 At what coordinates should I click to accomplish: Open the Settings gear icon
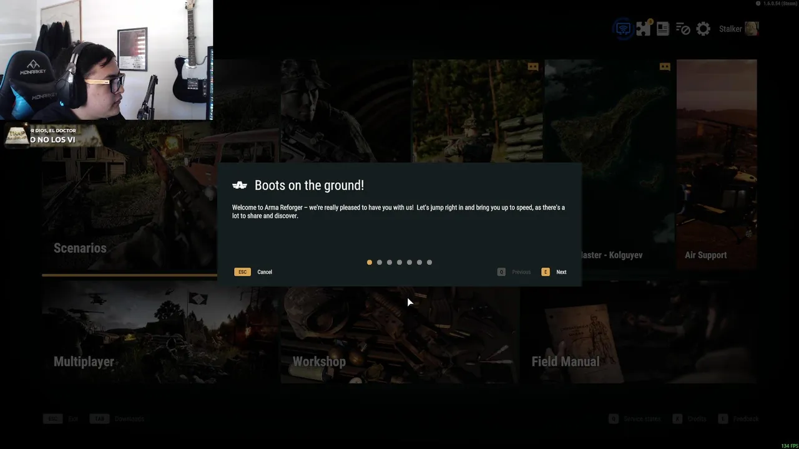(x=703, y=29)
